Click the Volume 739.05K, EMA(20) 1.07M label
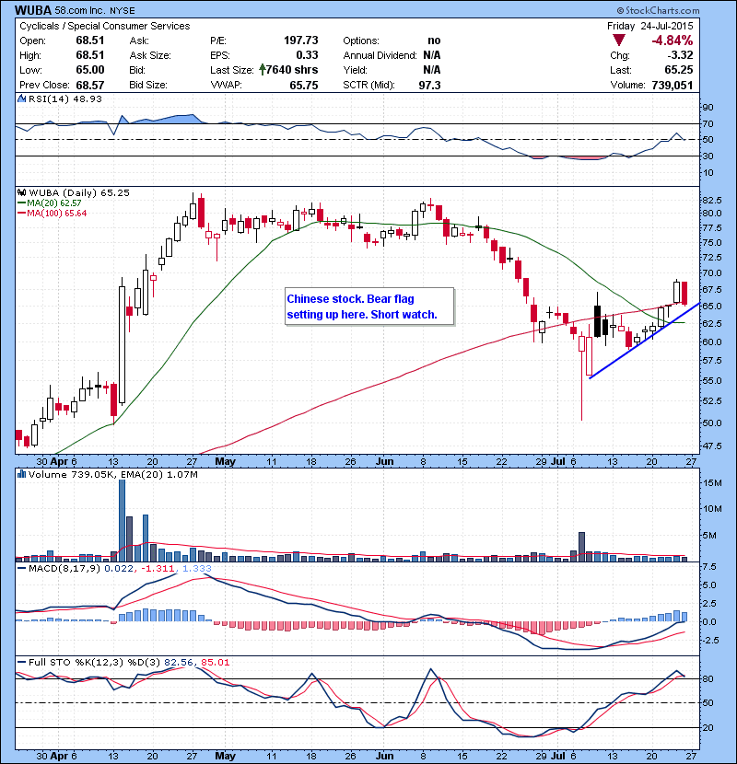 (112, 474)
